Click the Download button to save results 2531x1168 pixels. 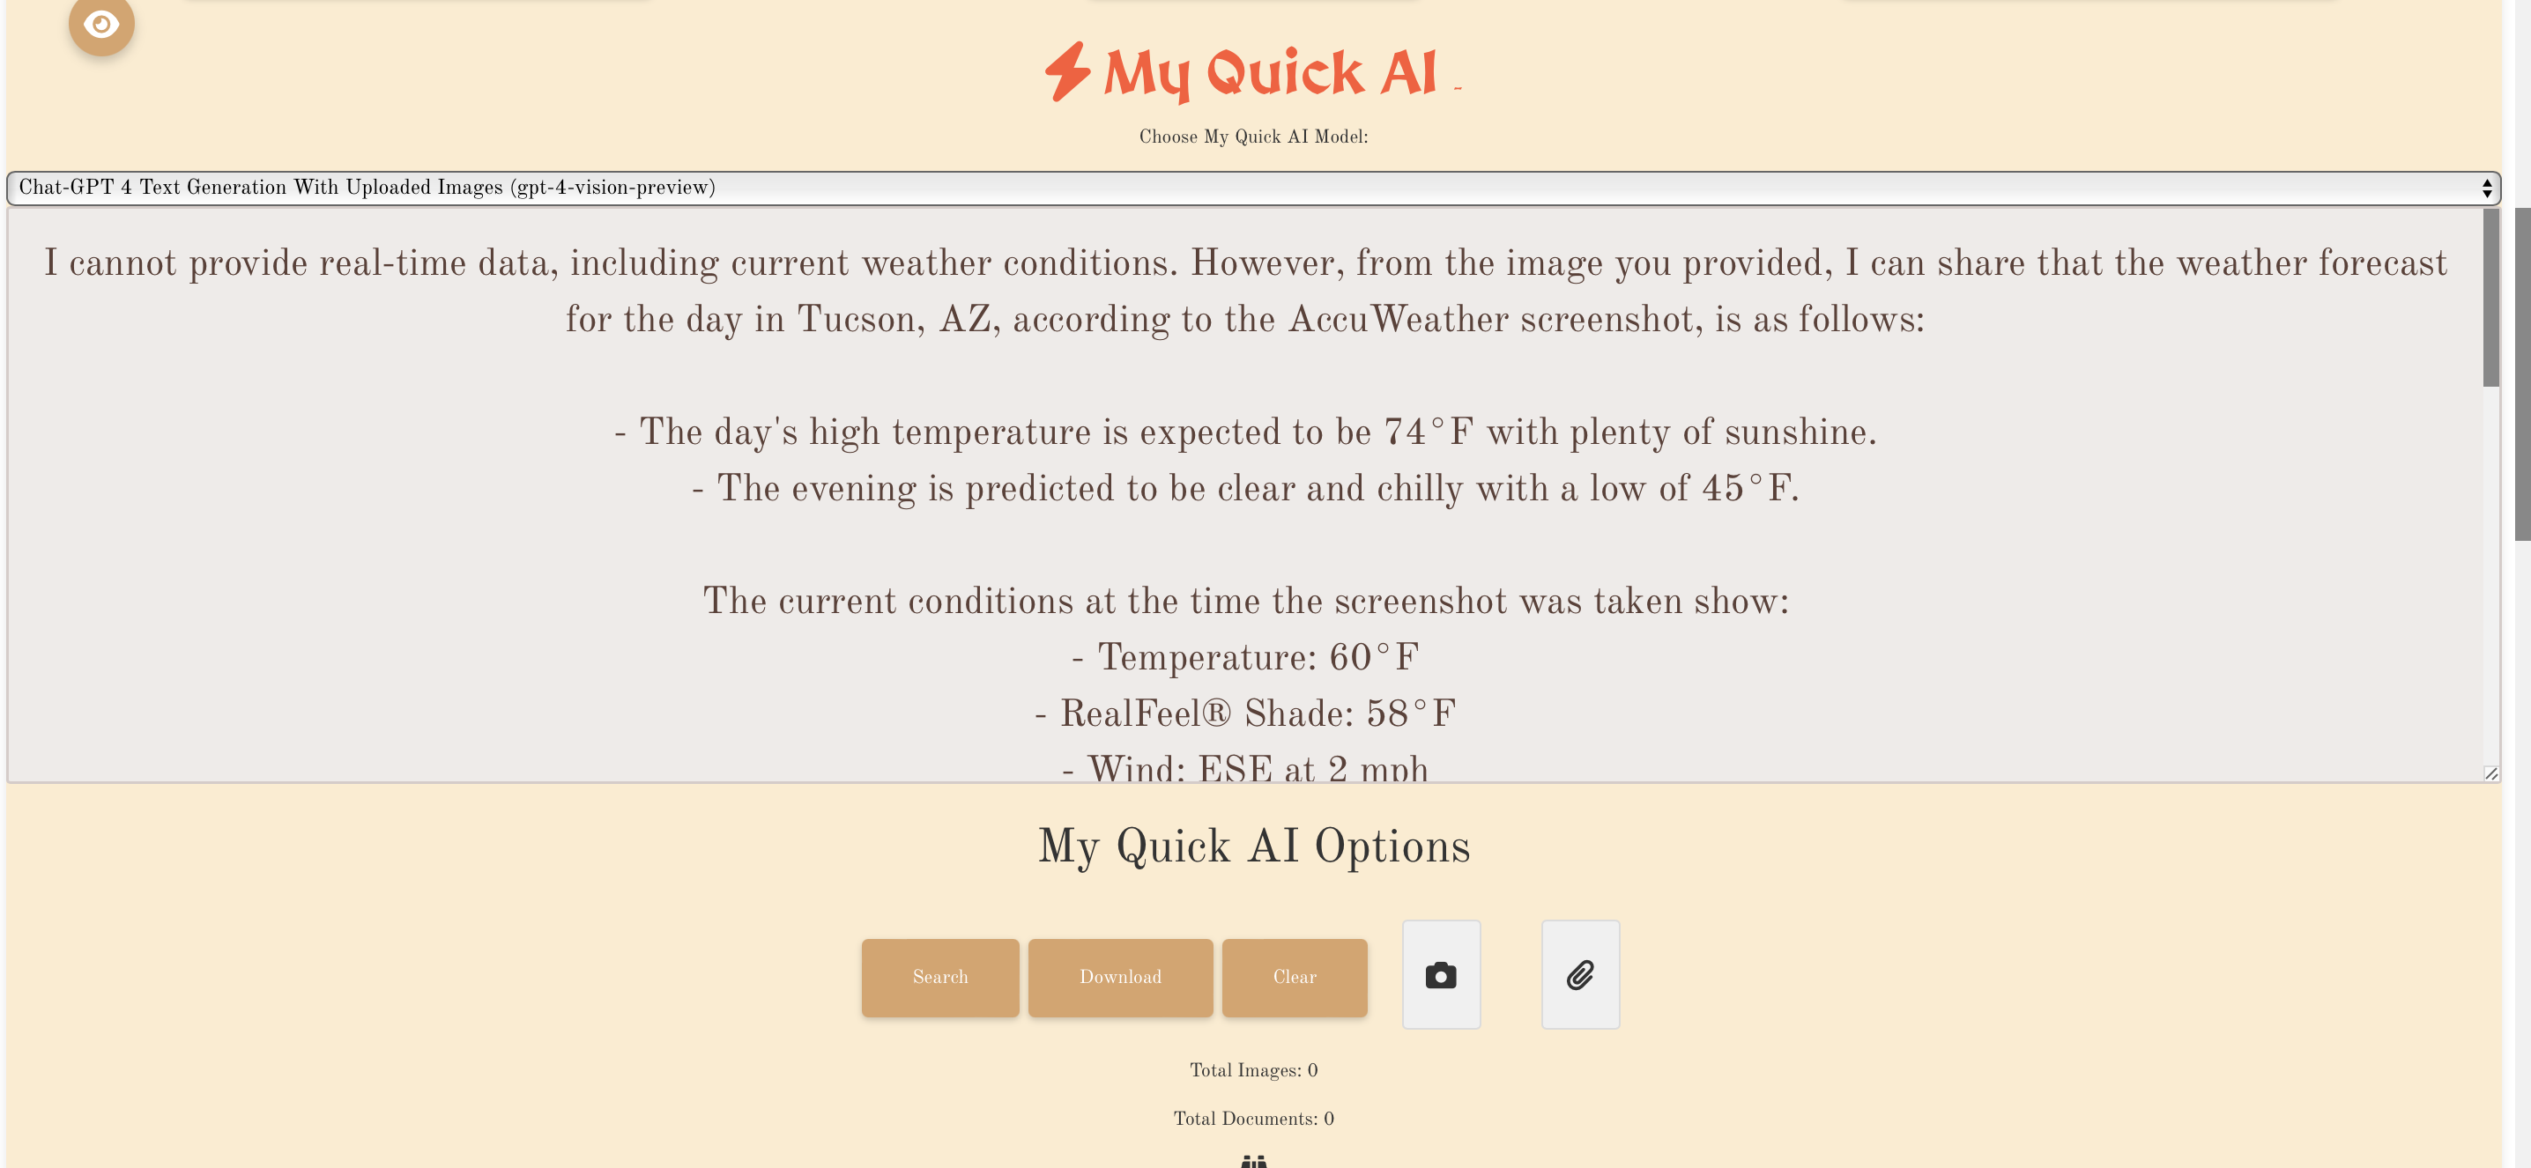pyautogui.click(x=1120, y=976)
